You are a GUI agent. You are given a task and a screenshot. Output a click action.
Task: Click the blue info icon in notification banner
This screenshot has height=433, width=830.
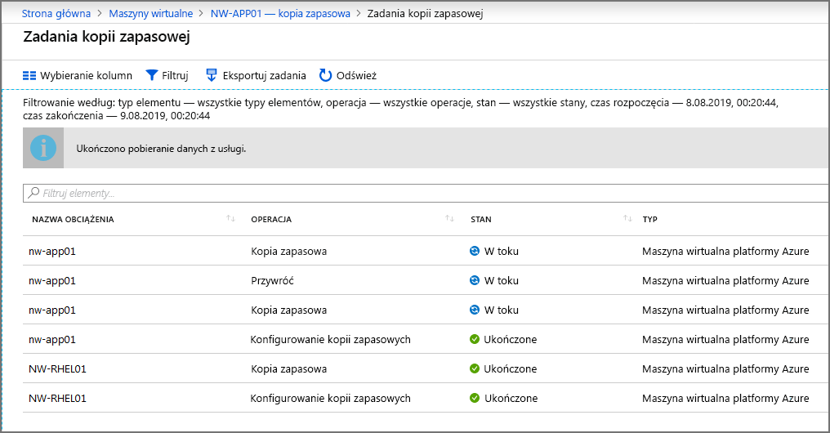(x=43, y=148)
